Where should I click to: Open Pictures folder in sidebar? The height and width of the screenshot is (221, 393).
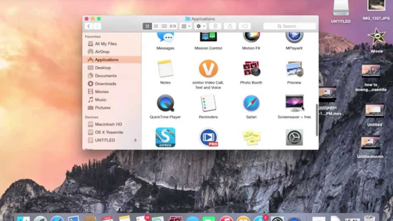pos(112,108)
